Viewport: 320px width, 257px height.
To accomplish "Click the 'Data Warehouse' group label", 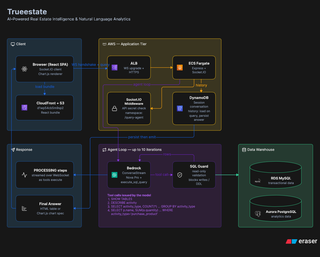I will [261, 150].
